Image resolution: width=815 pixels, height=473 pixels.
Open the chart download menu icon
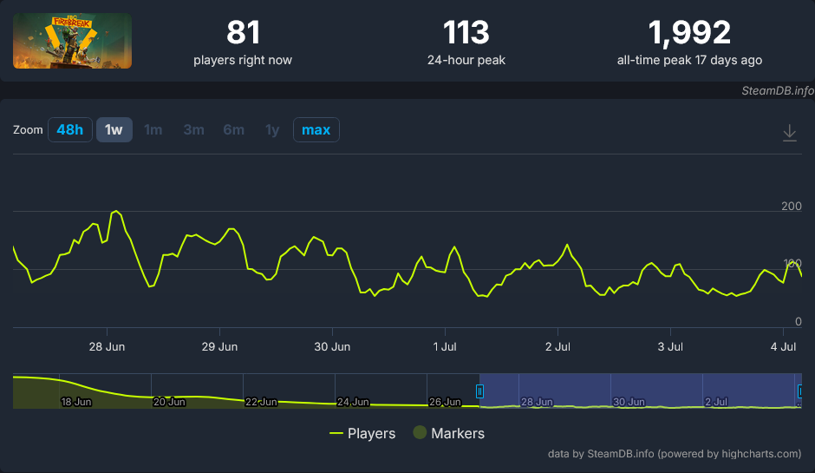(789, 133)
